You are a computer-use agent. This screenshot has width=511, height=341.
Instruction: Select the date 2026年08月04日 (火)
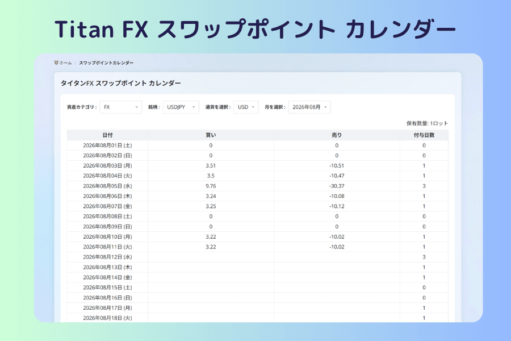pyautogui.click(x=107, y=176)
